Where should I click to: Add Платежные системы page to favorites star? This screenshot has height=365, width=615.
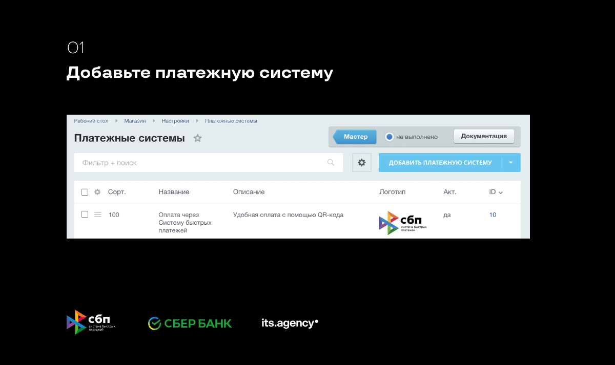[x=197, y=138]
